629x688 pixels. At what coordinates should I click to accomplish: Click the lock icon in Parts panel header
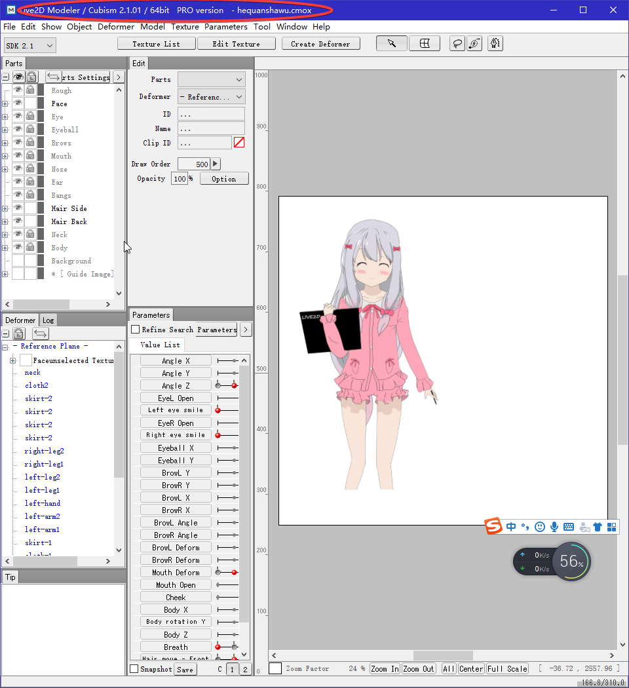pos(31,77)
